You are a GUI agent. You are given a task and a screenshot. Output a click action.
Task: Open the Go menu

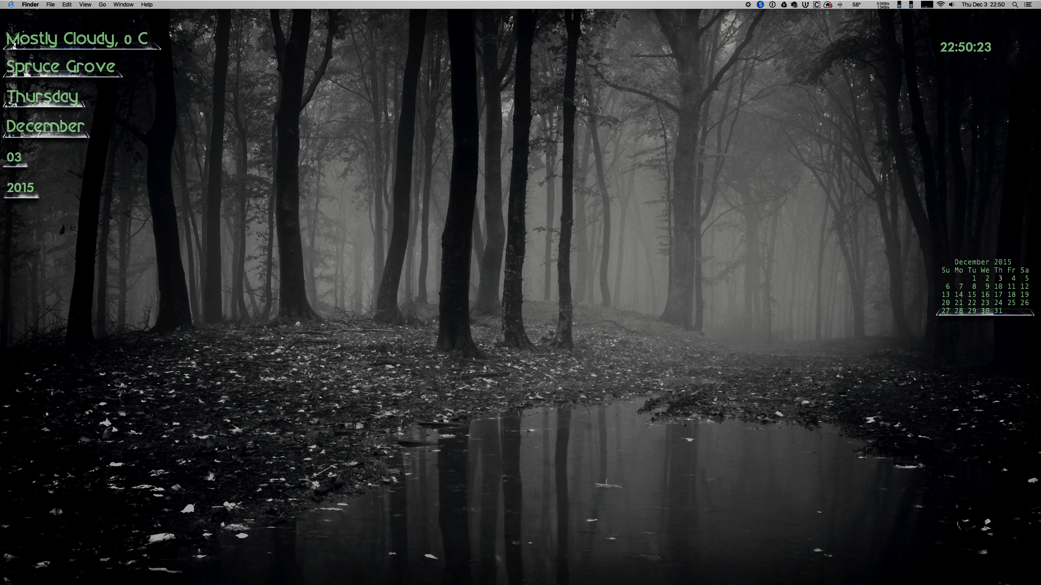pos(102,4)
